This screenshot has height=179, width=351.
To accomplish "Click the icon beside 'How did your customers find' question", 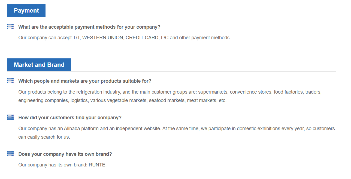I will pos(11,117).
